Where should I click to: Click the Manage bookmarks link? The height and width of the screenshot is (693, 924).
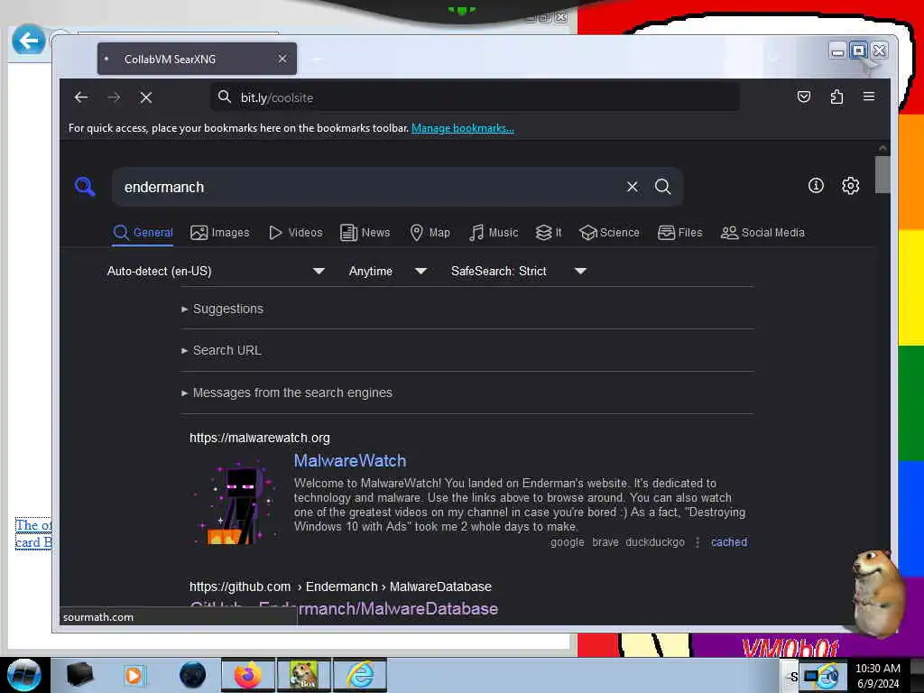[x=463, y=128]
